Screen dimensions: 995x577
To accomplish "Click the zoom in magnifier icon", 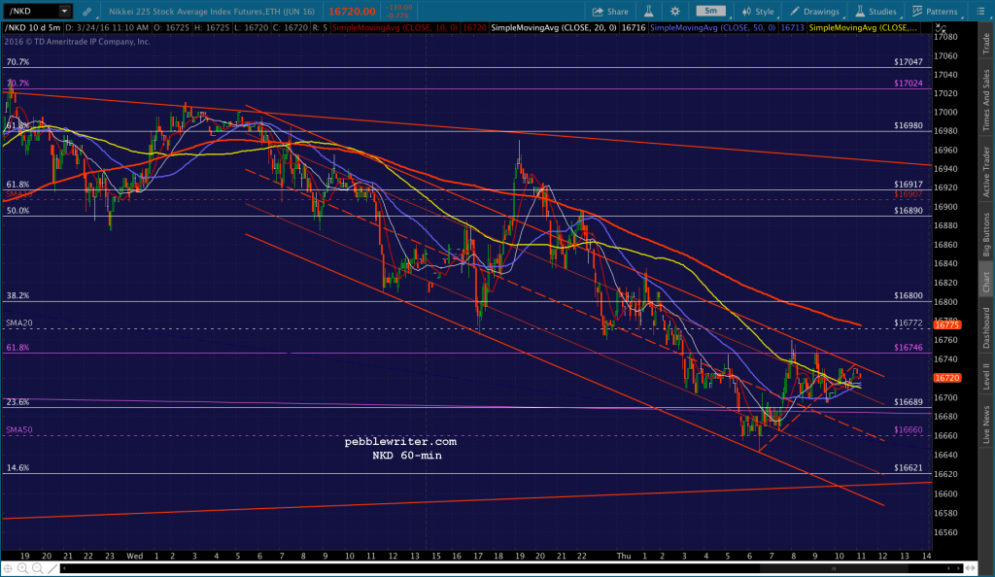I will pyautogui.click(x=23, y=569).
